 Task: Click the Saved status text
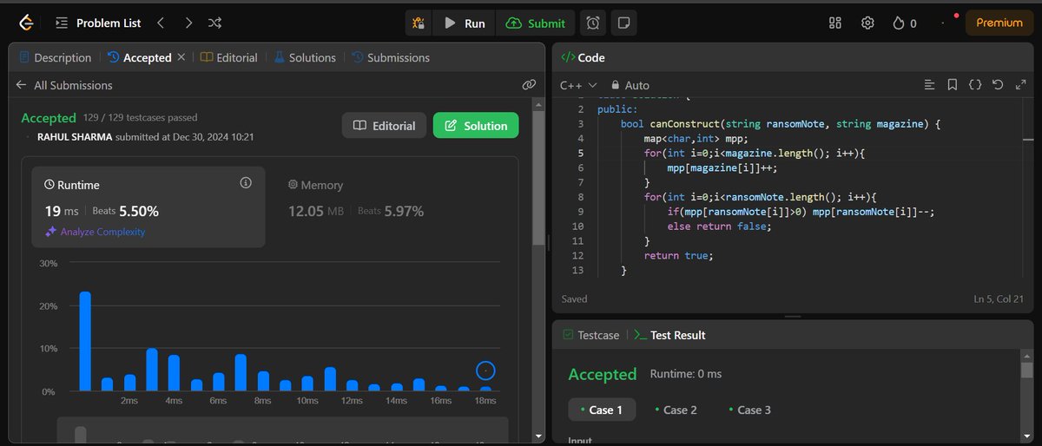pos(574,298)
